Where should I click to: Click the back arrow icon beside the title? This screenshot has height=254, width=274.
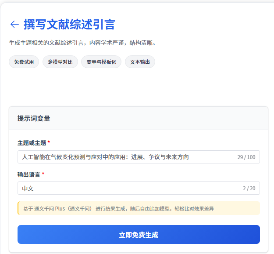(14, 24)
